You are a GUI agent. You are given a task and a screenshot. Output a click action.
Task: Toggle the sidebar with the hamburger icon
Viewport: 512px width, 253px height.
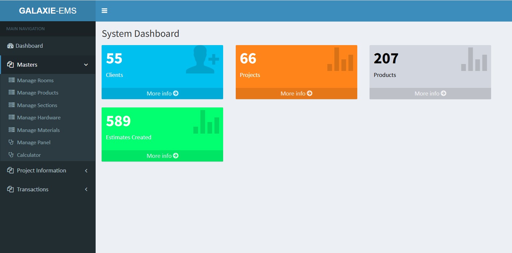(104, 11)
